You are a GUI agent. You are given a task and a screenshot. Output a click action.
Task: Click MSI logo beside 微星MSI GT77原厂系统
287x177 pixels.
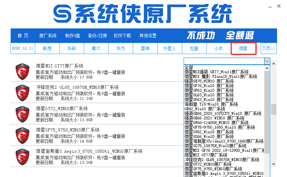[x=22, y=71]
